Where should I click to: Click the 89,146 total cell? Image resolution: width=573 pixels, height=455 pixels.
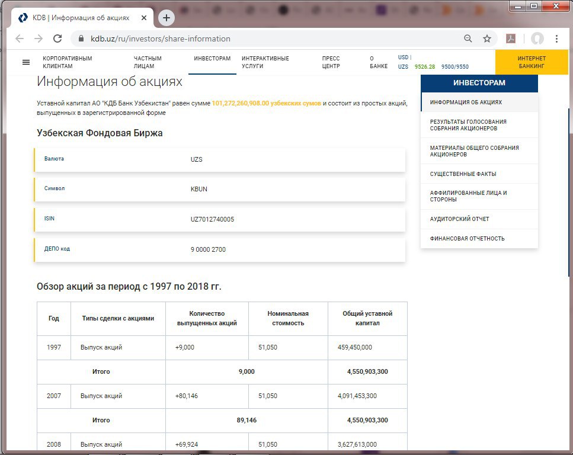(x=247, y=420)
